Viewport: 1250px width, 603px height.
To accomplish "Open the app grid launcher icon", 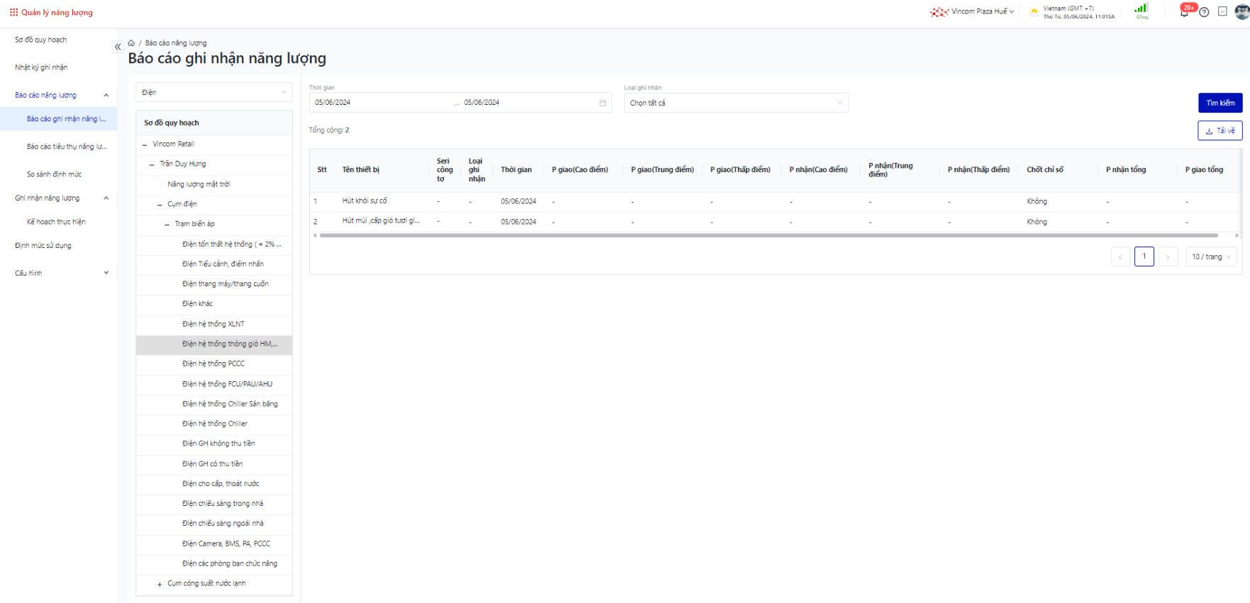I will click(13, 12).
